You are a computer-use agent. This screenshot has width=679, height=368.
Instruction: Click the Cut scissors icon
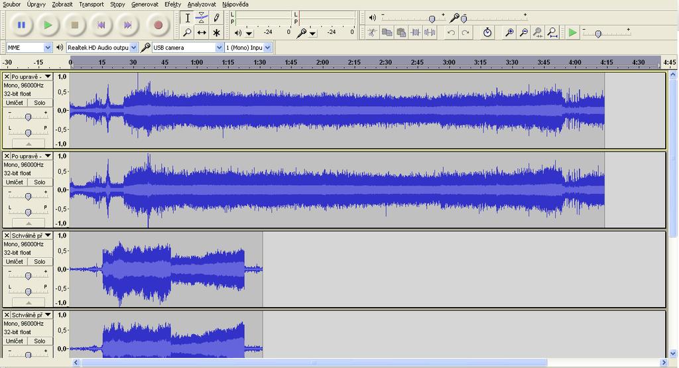[x=372, y=32]
